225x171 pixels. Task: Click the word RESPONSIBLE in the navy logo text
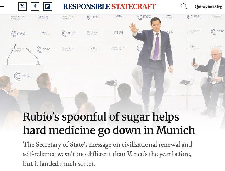tap(87, 7)
